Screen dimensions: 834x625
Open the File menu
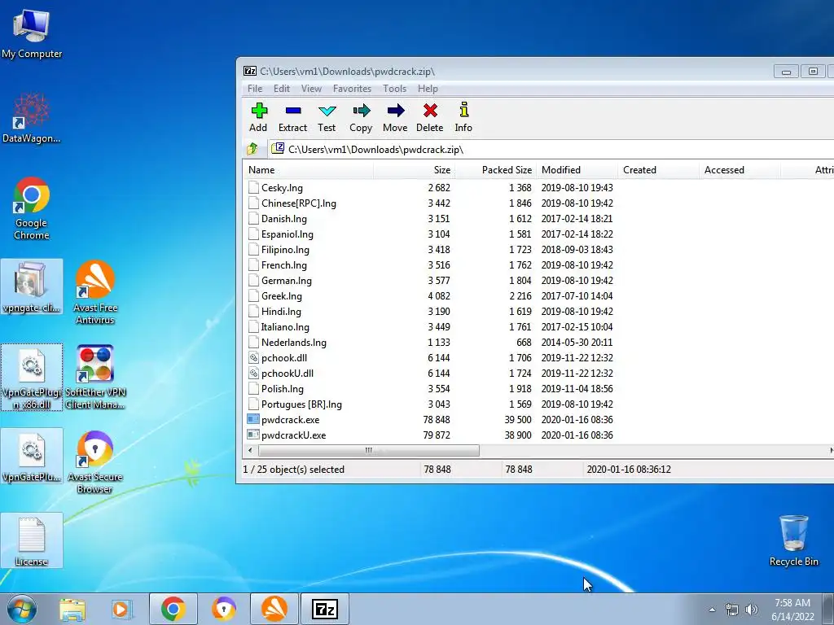255,88
